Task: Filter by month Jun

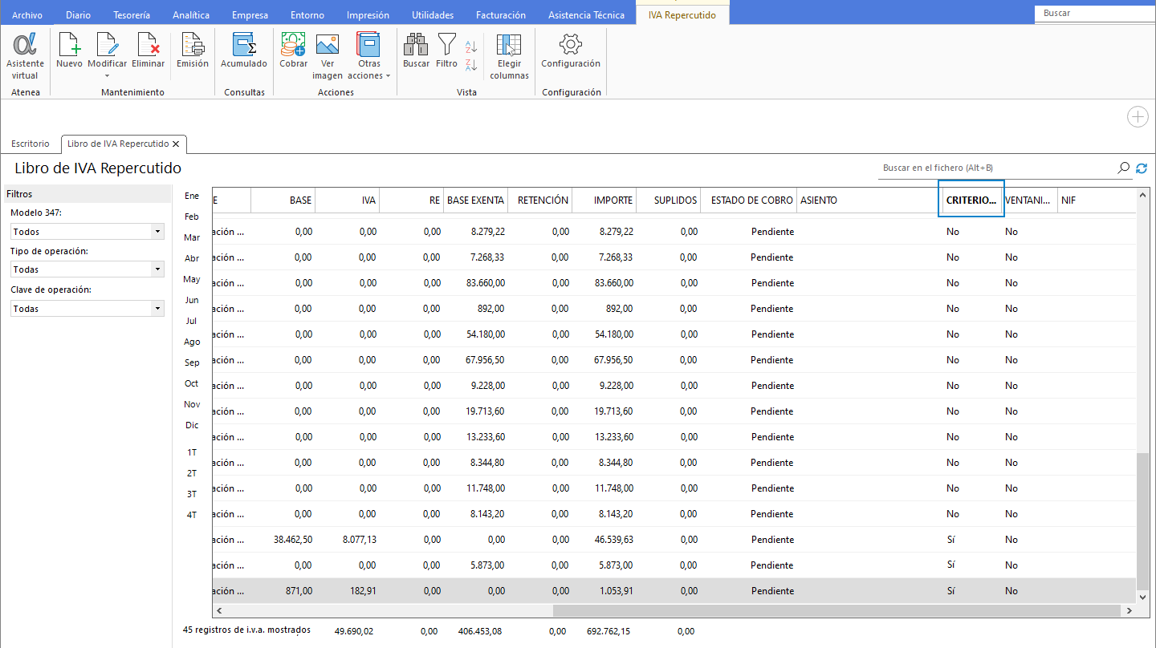Action: coord(192,300)
